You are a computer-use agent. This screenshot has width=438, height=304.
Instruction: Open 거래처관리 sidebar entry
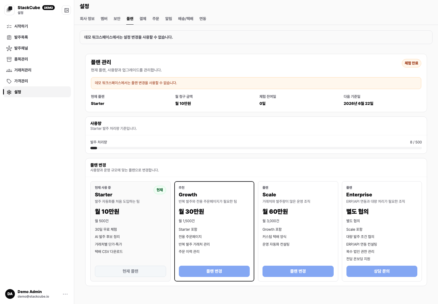[37, 70]
